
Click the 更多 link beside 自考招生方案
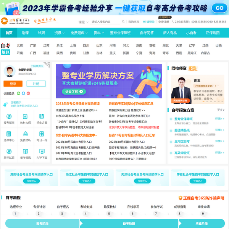[x=220, y=110]
